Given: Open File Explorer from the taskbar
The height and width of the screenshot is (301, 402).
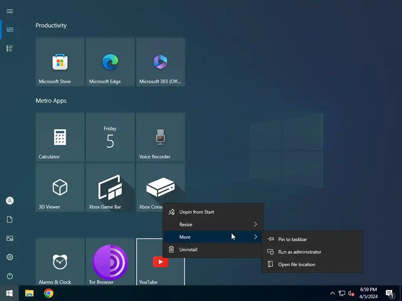Looking at the screenshot, I should (x=29, y=293).
